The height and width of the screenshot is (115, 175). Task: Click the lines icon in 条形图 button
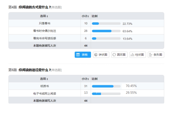[x=150, y=55]
